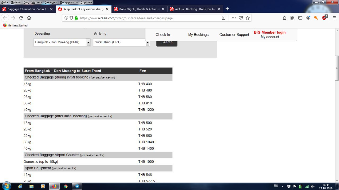The width and height of the screenshot is (339, 190).
Task: Open Customer Support link
Action: point(234,35)
